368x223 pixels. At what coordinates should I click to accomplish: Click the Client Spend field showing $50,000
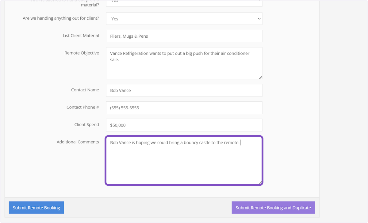184,125
